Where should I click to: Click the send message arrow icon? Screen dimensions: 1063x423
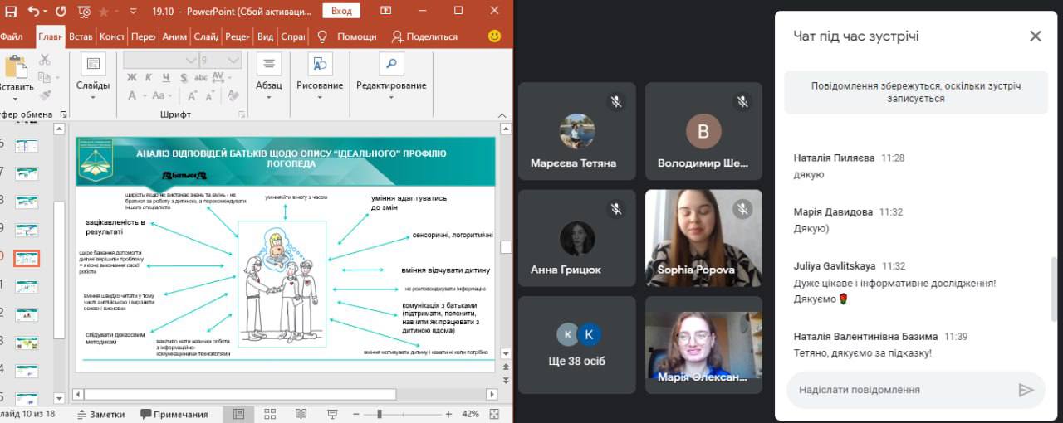1026,390
